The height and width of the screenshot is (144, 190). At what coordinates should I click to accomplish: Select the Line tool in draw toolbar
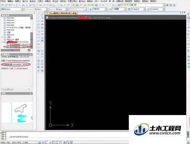[38, 14]
